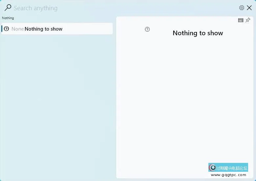Click the "Nothing to show" text in the result row

tap(43, 29)
